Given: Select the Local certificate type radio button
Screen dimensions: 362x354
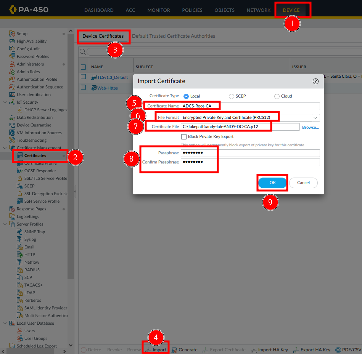Looking at the screenshot, I should 186,96.
